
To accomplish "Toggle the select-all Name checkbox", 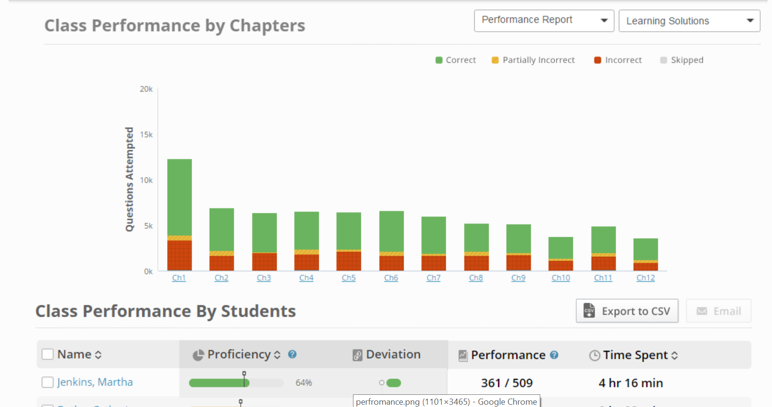I will pyautogui.click(x=48, y=354).
